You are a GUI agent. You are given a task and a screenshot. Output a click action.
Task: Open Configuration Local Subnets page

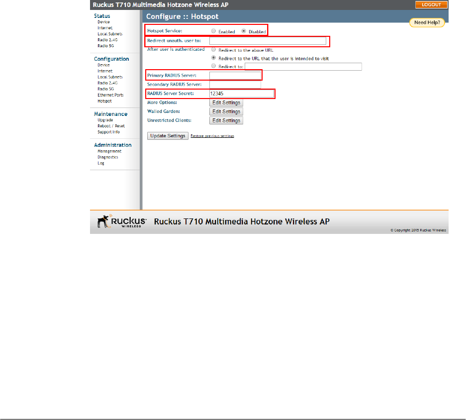click(110, 77)
